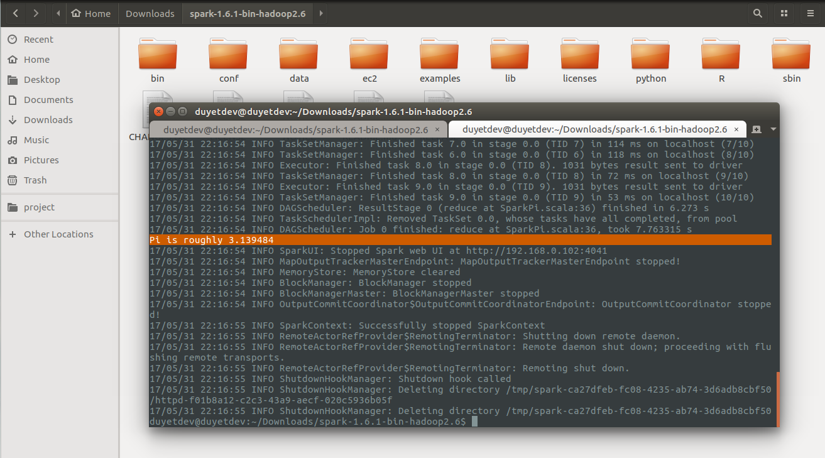
Task: Toggle the grid view layout button
Action: [x=784, y=13]
